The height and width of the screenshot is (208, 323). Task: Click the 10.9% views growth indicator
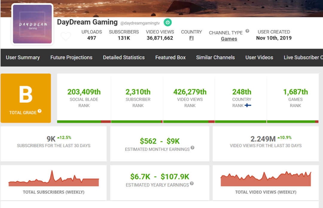[x=284, y=138]
